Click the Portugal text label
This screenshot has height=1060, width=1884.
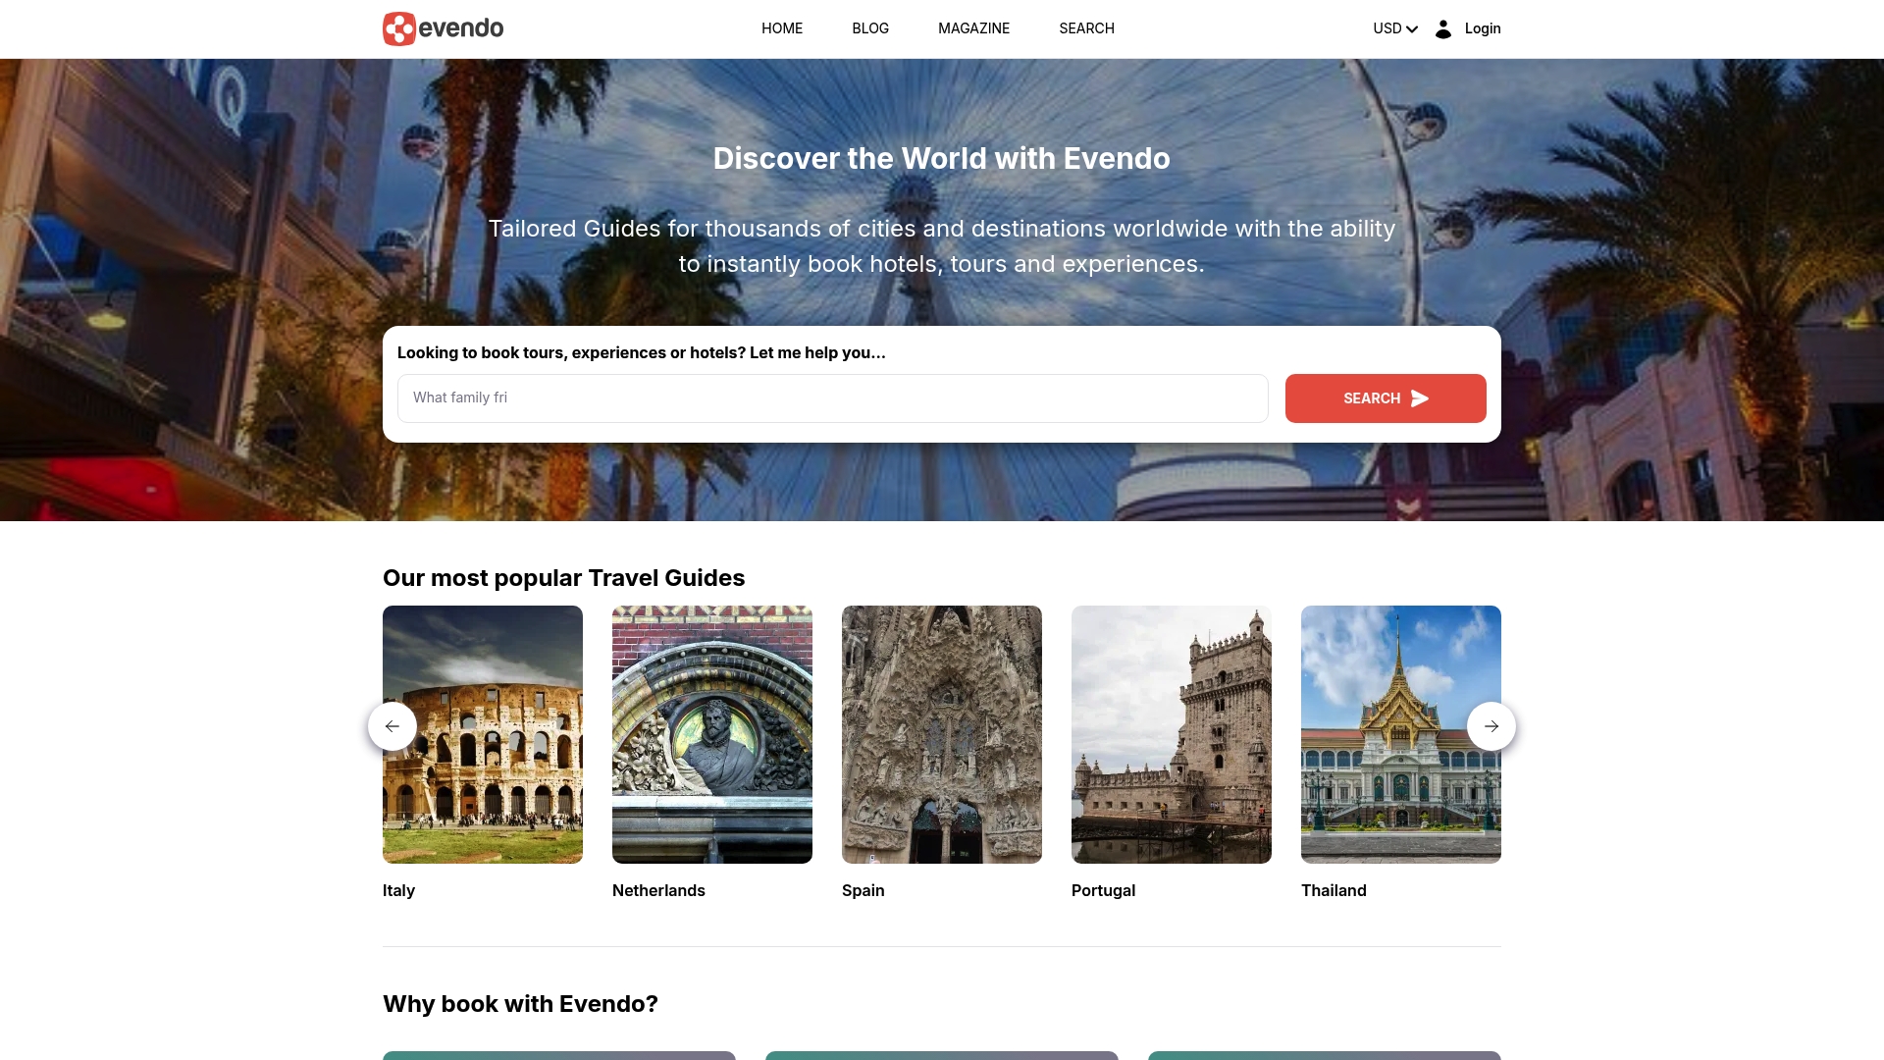pyautogui.click(x=1103, y=890)
